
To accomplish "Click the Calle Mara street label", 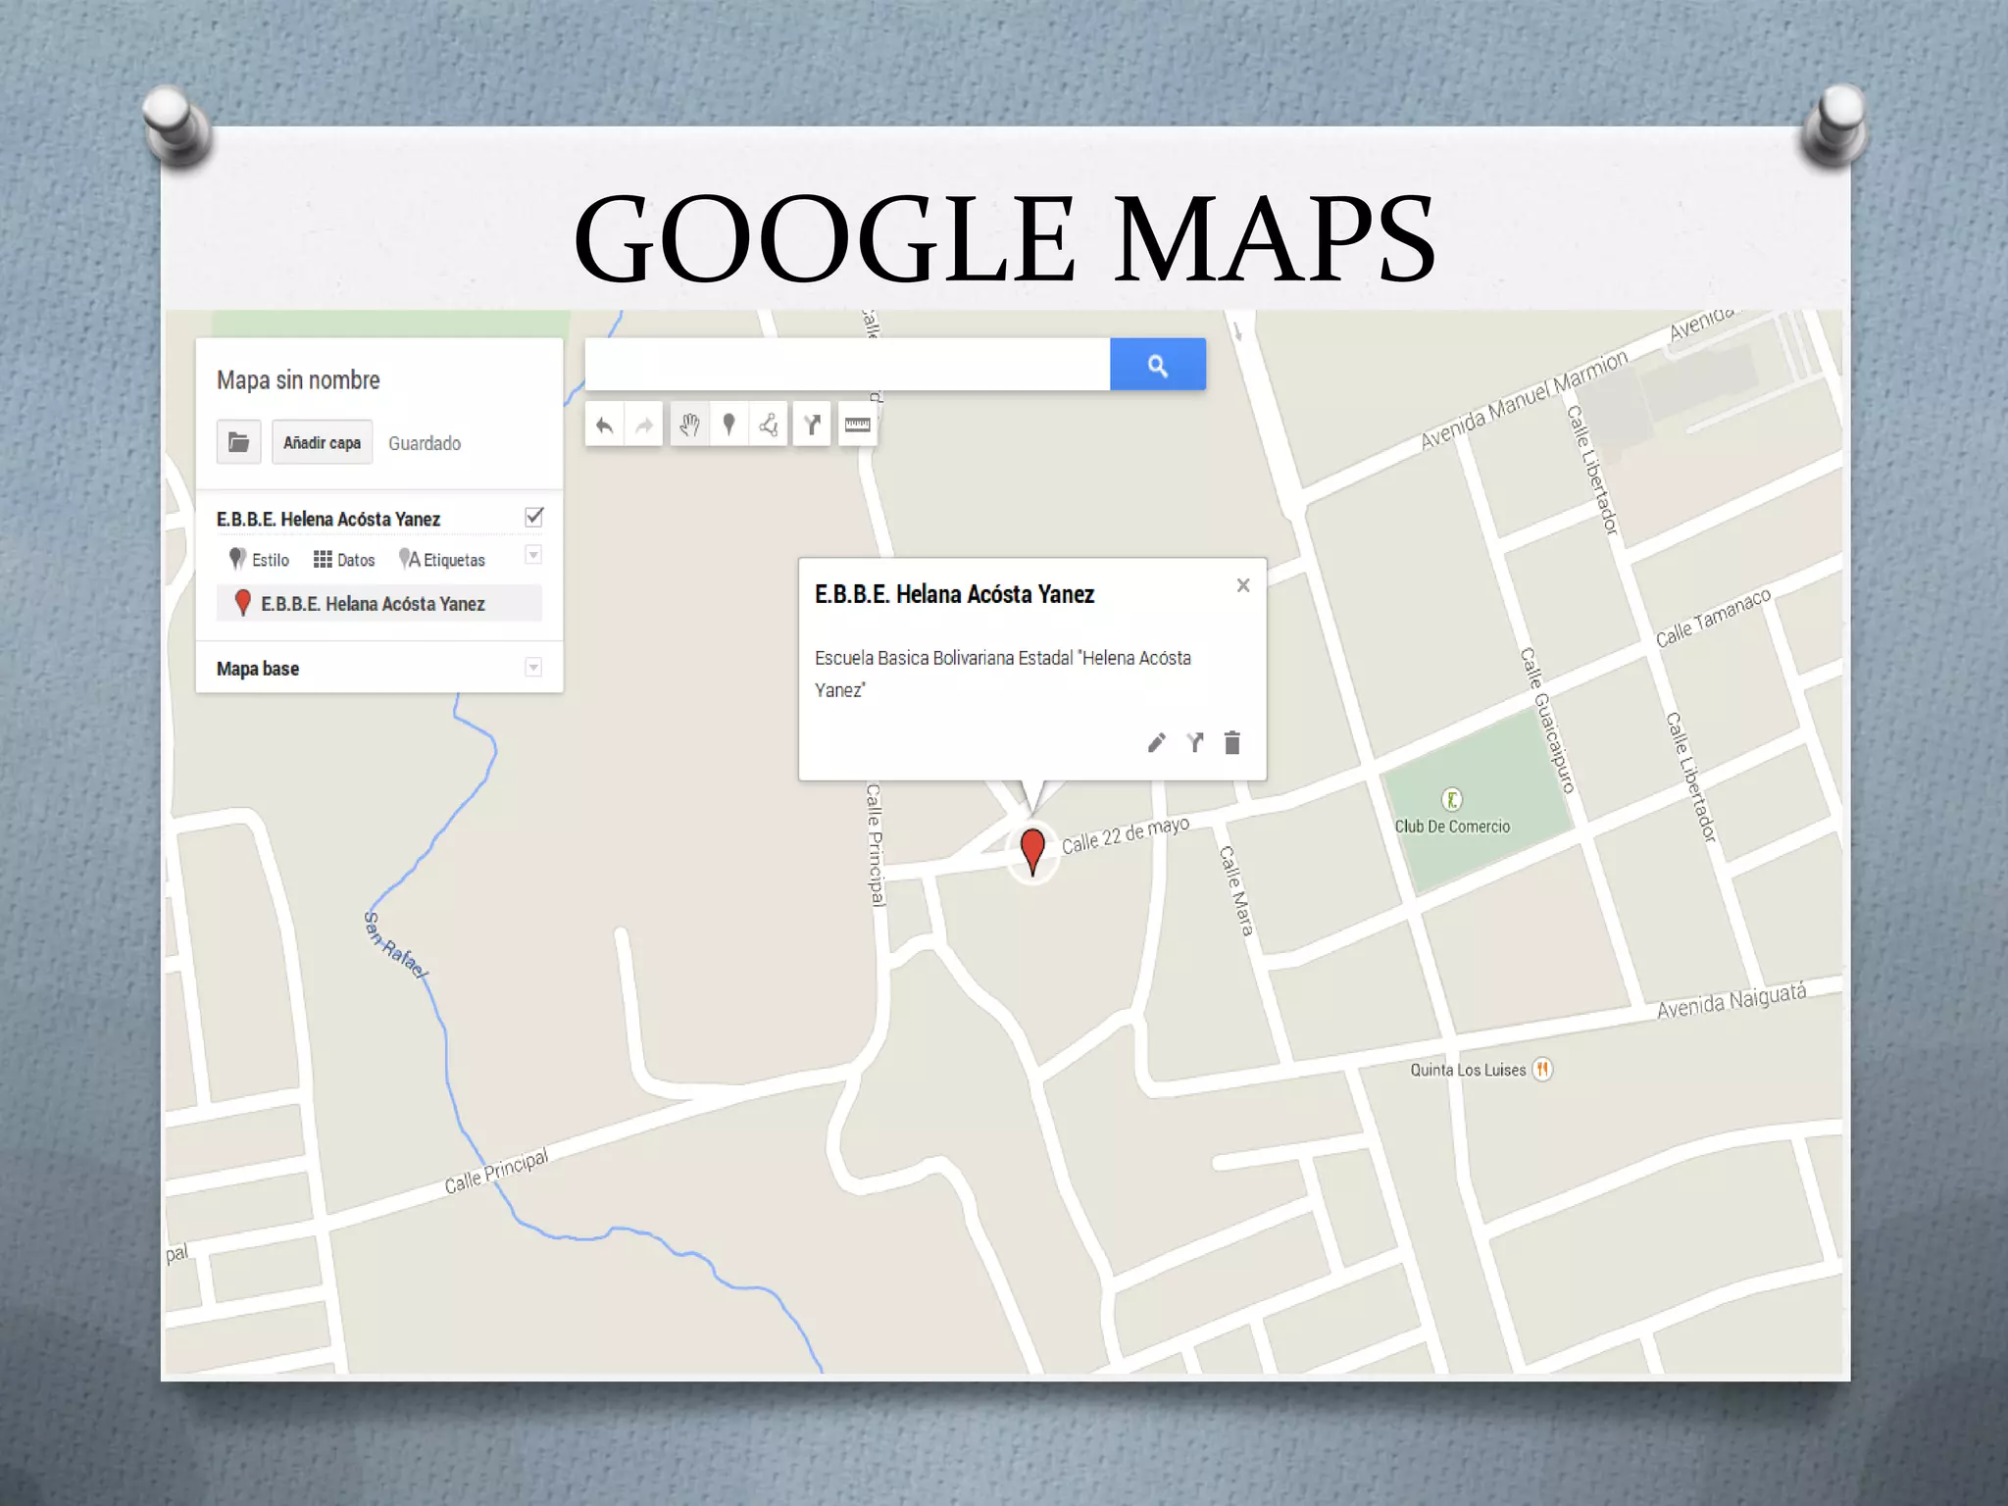I will coord(1236,890).
